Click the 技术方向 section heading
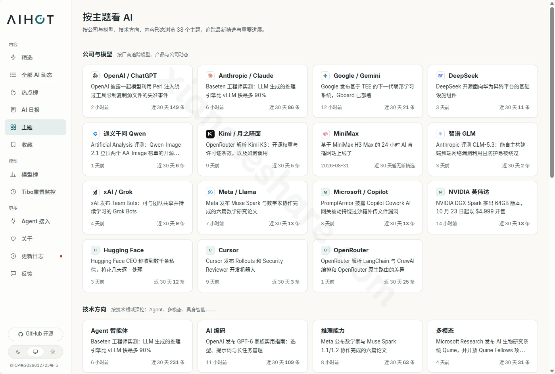 pyautogui.click(x=94, y=309)
